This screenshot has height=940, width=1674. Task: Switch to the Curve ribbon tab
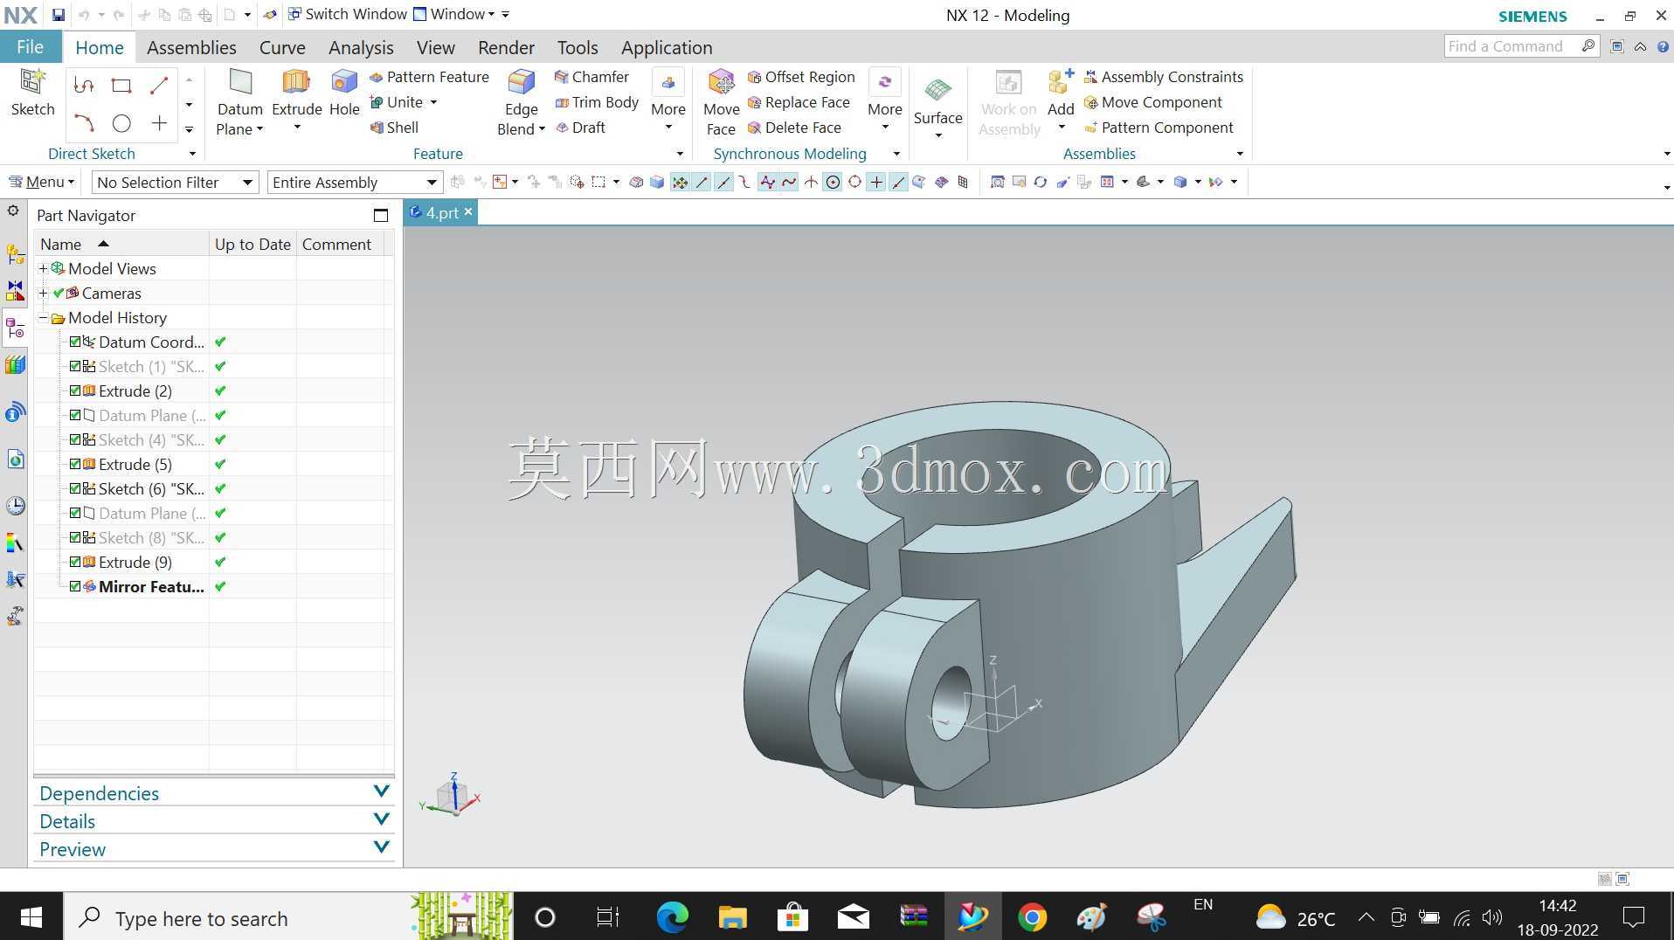(282, 47)
